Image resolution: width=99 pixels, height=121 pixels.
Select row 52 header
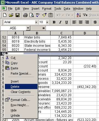[x=4, y=37]
